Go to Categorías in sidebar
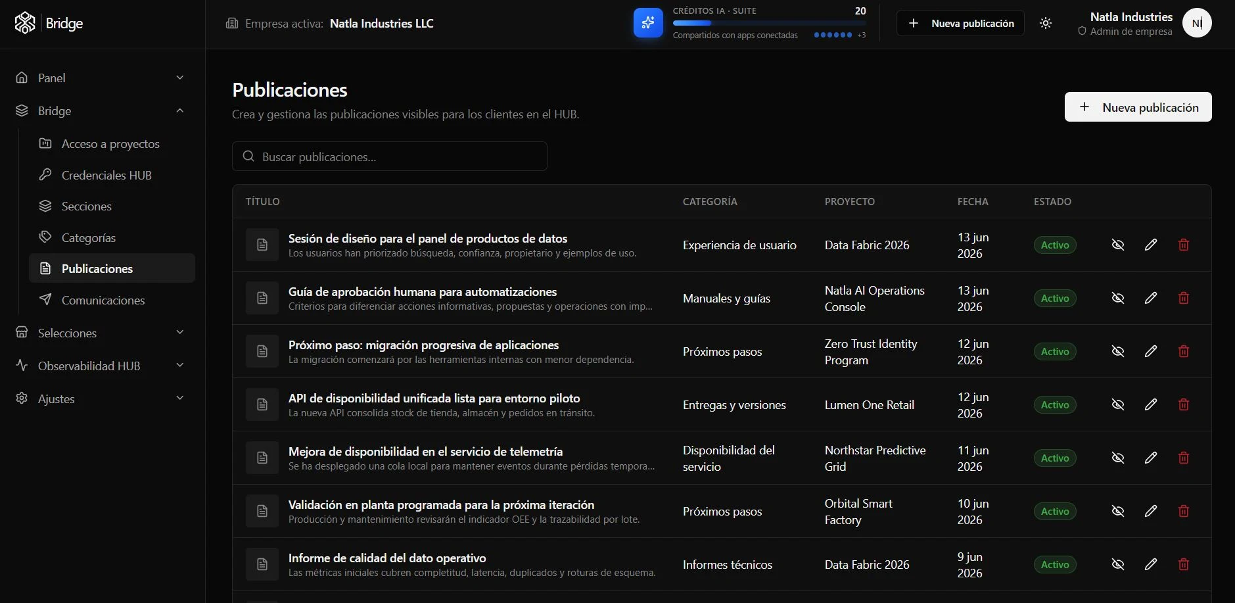The height and width of the screenshot is (603, 1235). [x=112, y=237]
